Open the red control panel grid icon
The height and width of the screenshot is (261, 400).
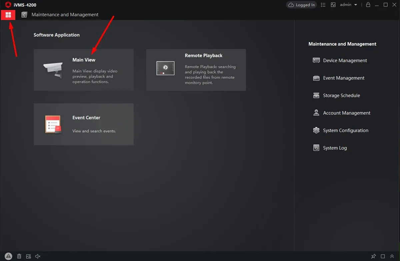tap(8, 15)
